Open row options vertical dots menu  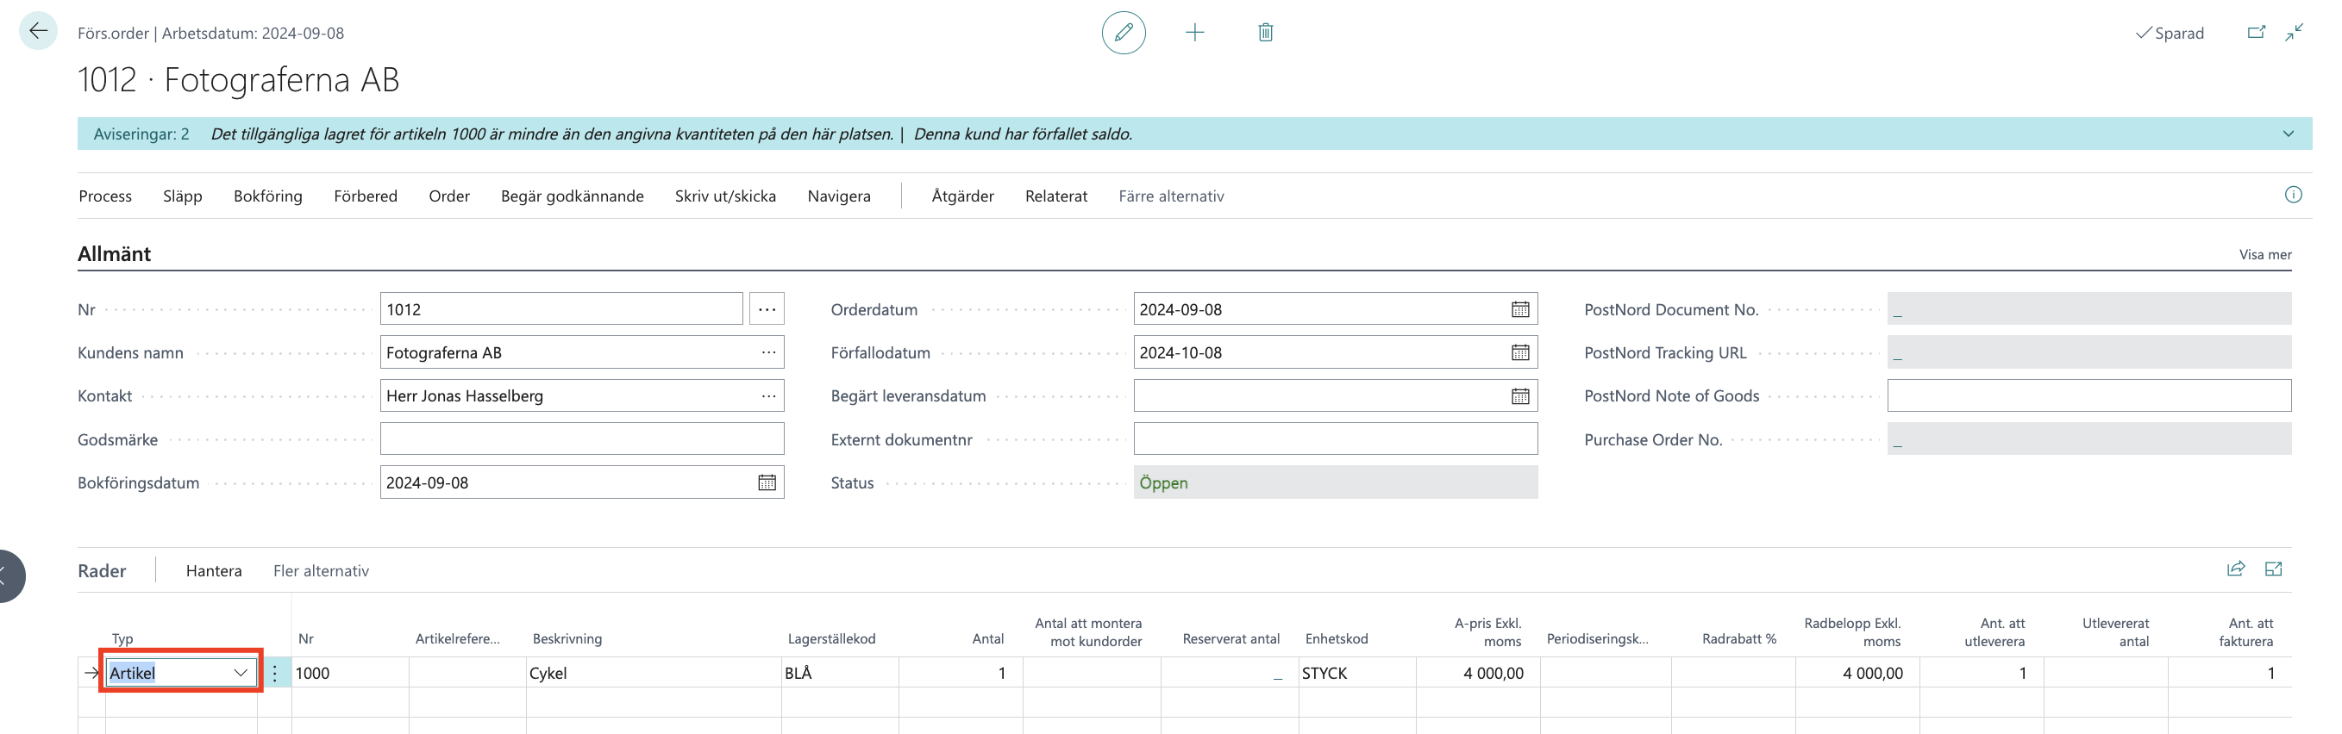(274, 673)
